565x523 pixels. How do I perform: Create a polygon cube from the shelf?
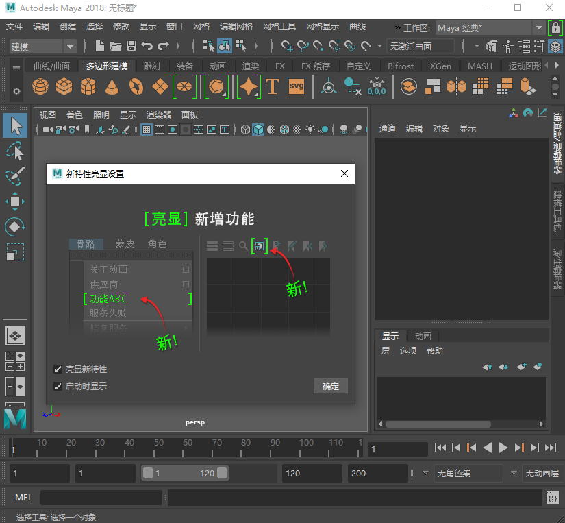(x=64, y=87)
